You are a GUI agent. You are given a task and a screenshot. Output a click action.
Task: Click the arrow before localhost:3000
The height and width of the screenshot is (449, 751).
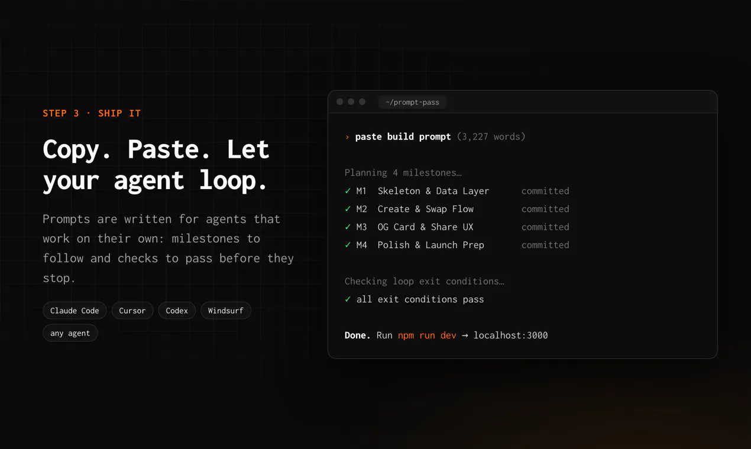point(465,336)
